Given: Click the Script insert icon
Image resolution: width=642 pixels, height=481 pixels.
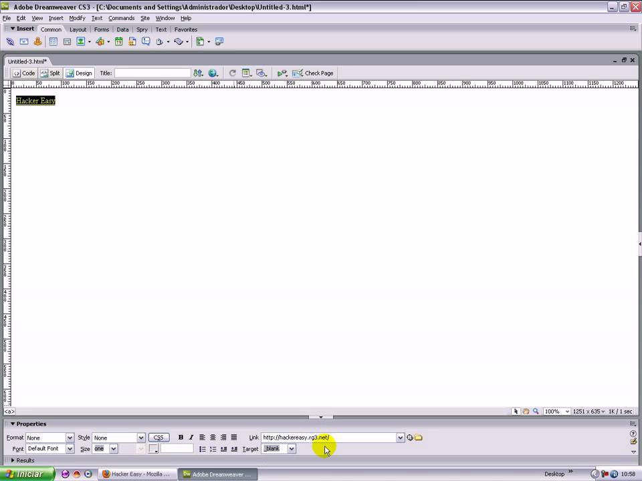Looking at the screenshot, I should 179,41.
